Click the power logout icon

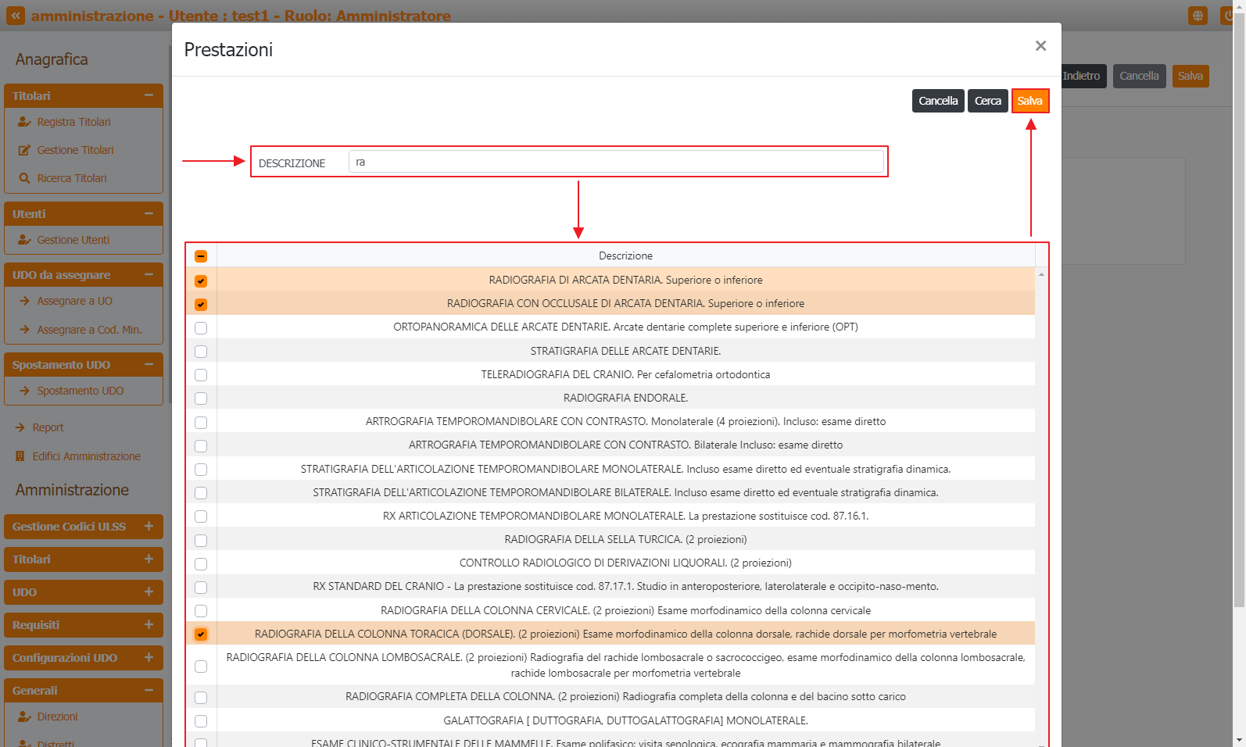click(1229, 16)
